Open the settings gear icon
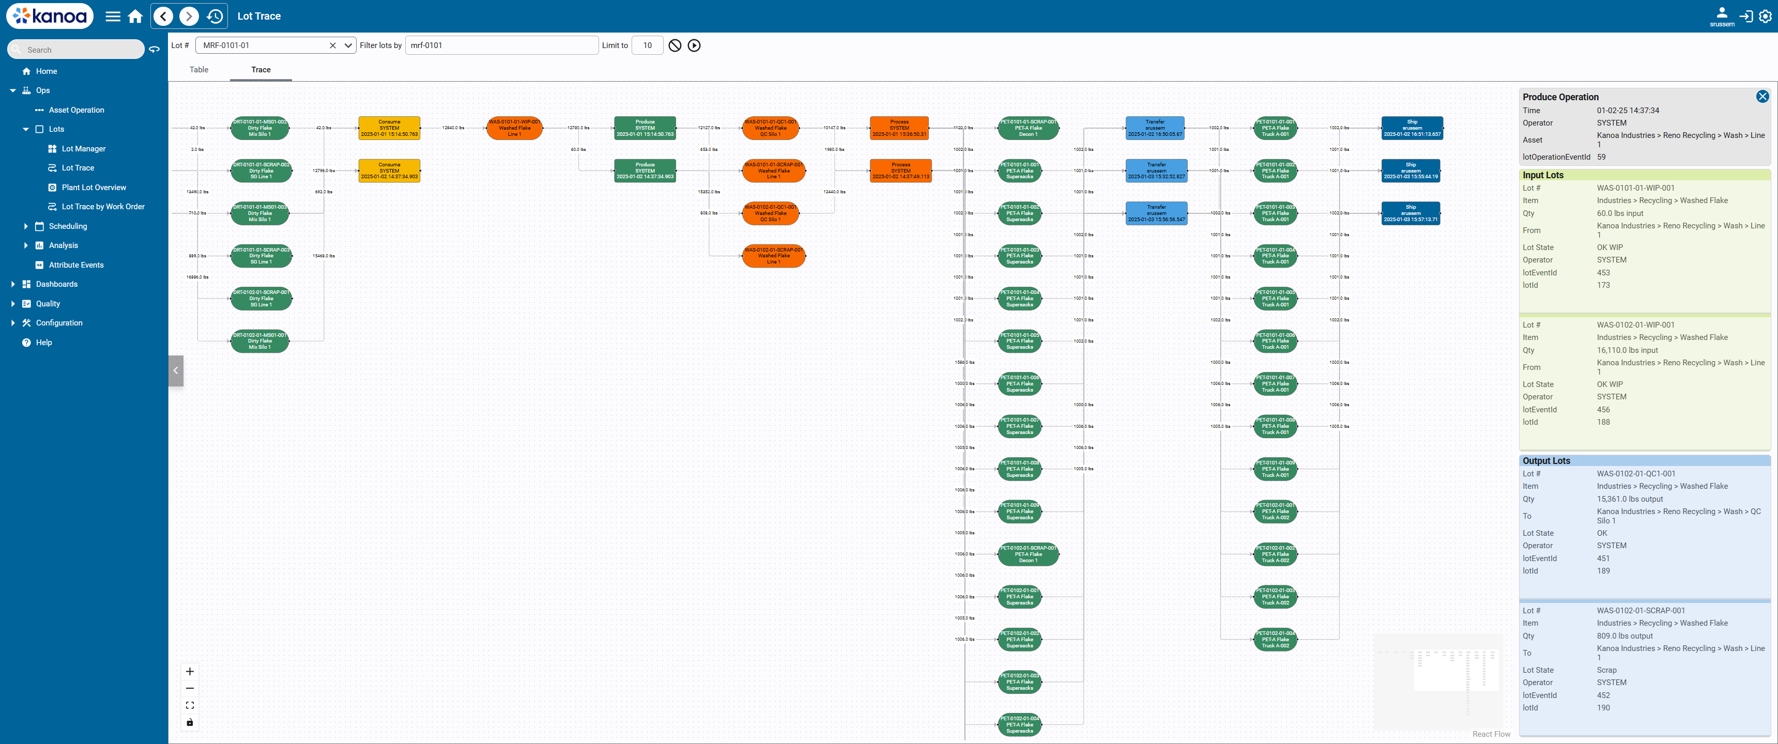This screenshot has height=744, width=1778. [1765, 17]
